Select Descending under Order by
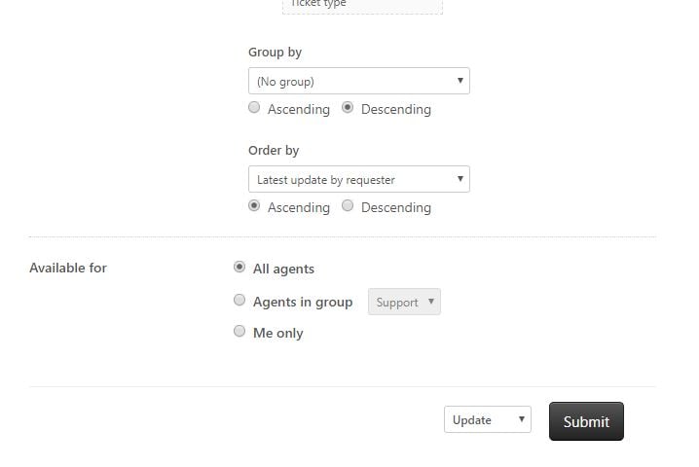Viewport: 699px width, 467px height. click(348, 205)
